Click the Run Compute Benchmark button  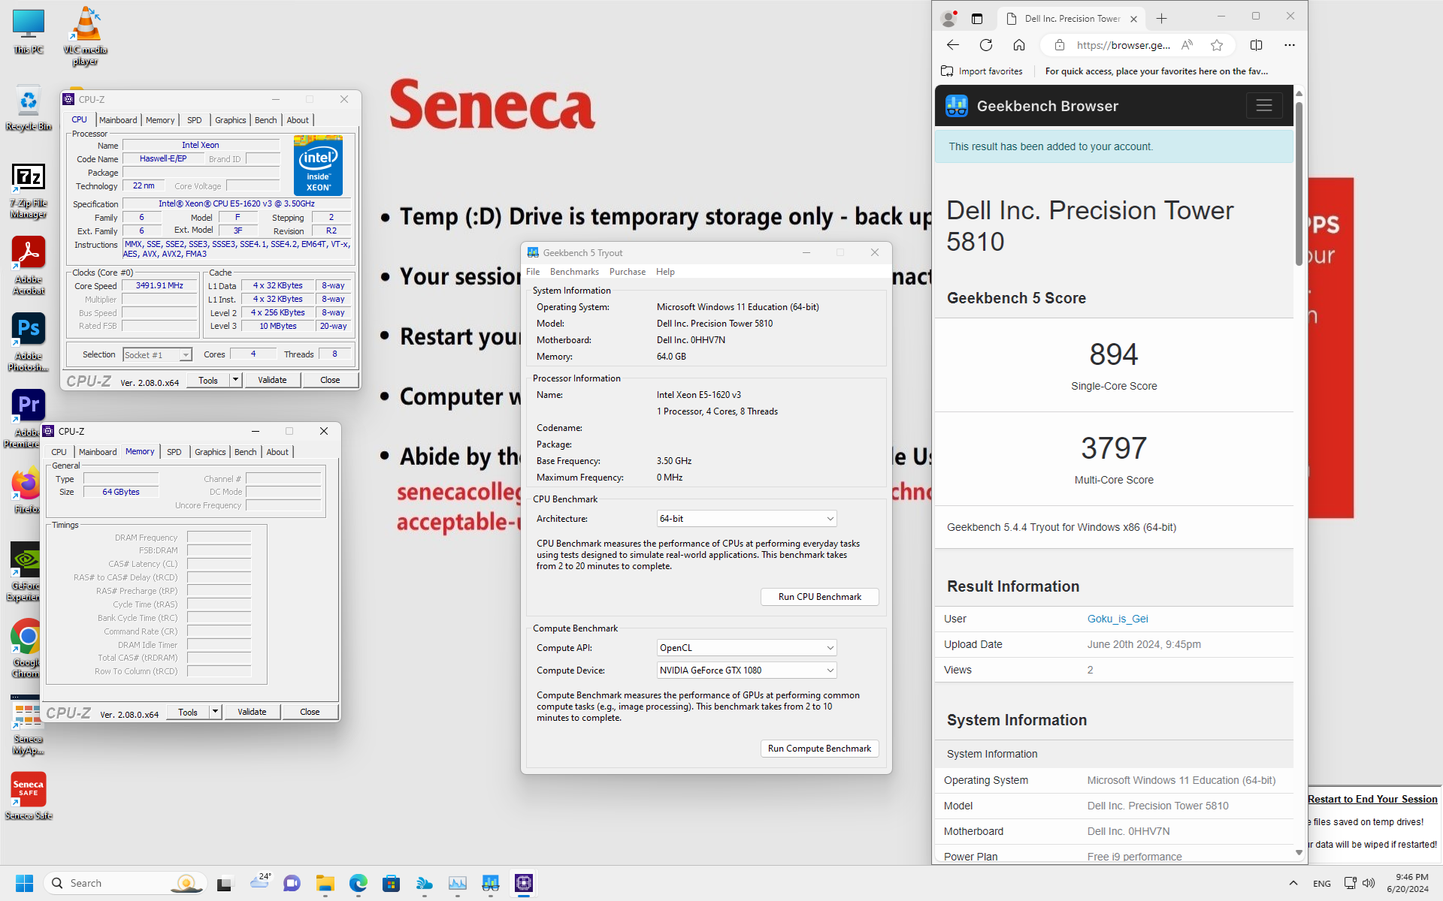pyautogui.click(x=819, y=749)
